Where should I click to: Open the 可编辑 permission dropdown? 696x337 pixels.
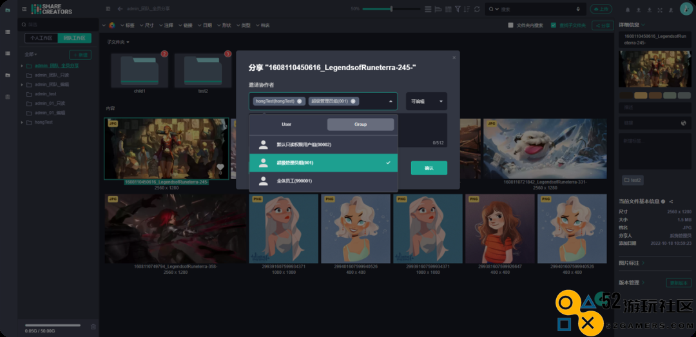pos(426,101)
